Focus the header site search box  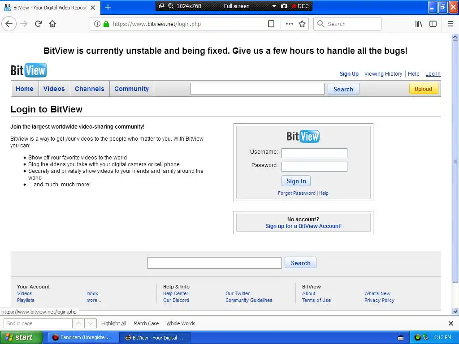(257, 89)
